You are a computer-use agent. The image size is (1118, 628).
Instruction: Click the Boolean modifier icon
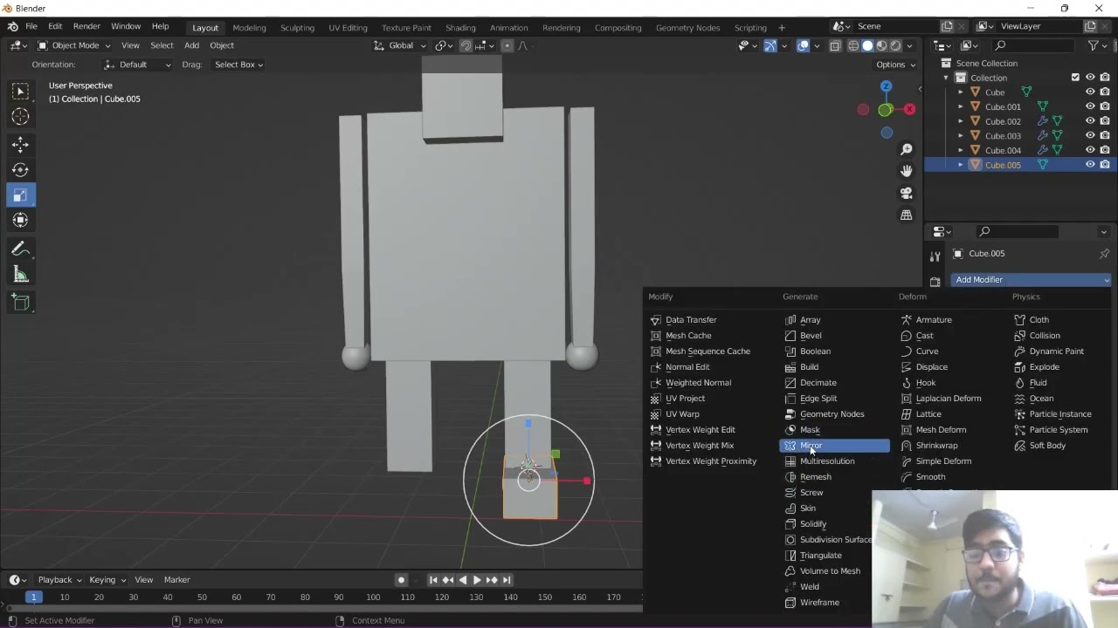coord(790,352)
